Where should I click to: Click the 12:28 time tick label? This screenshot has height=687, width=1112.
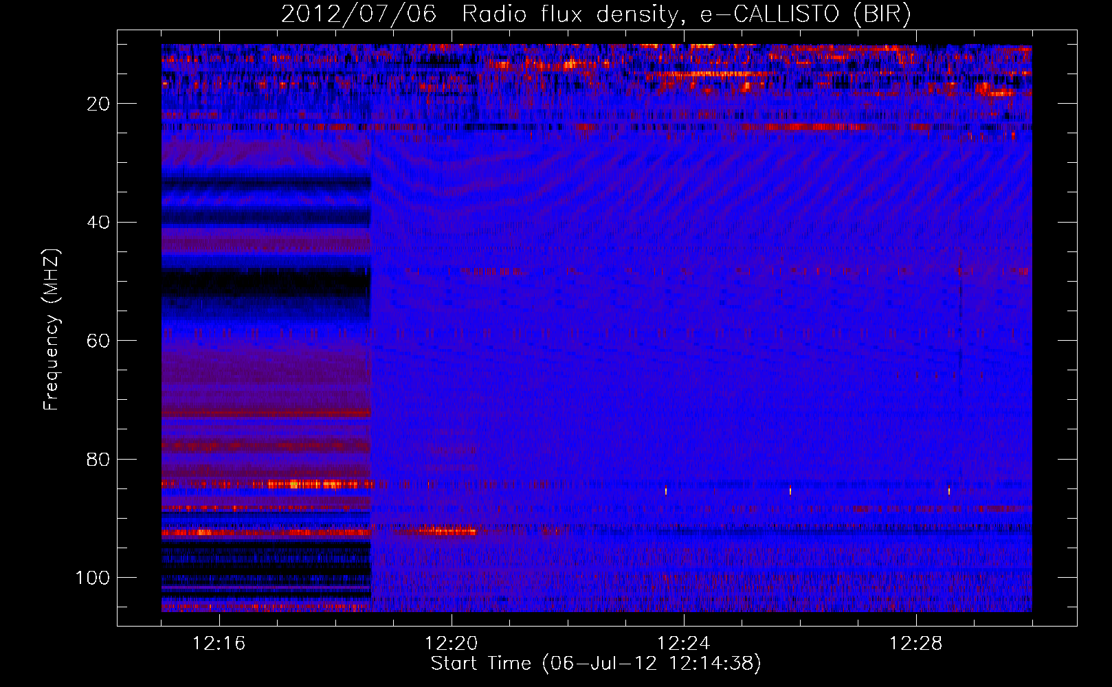(915, 644)
